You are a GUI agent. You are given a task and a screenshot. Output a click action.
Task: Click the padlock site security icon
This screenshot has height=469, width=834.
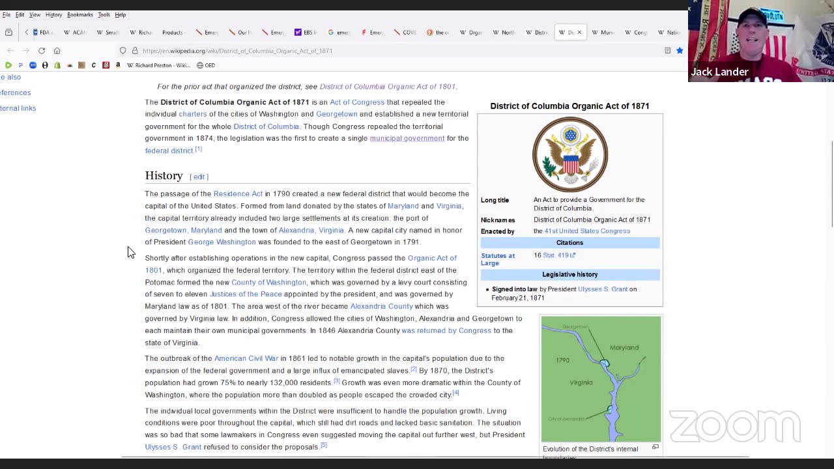(135, 51)
